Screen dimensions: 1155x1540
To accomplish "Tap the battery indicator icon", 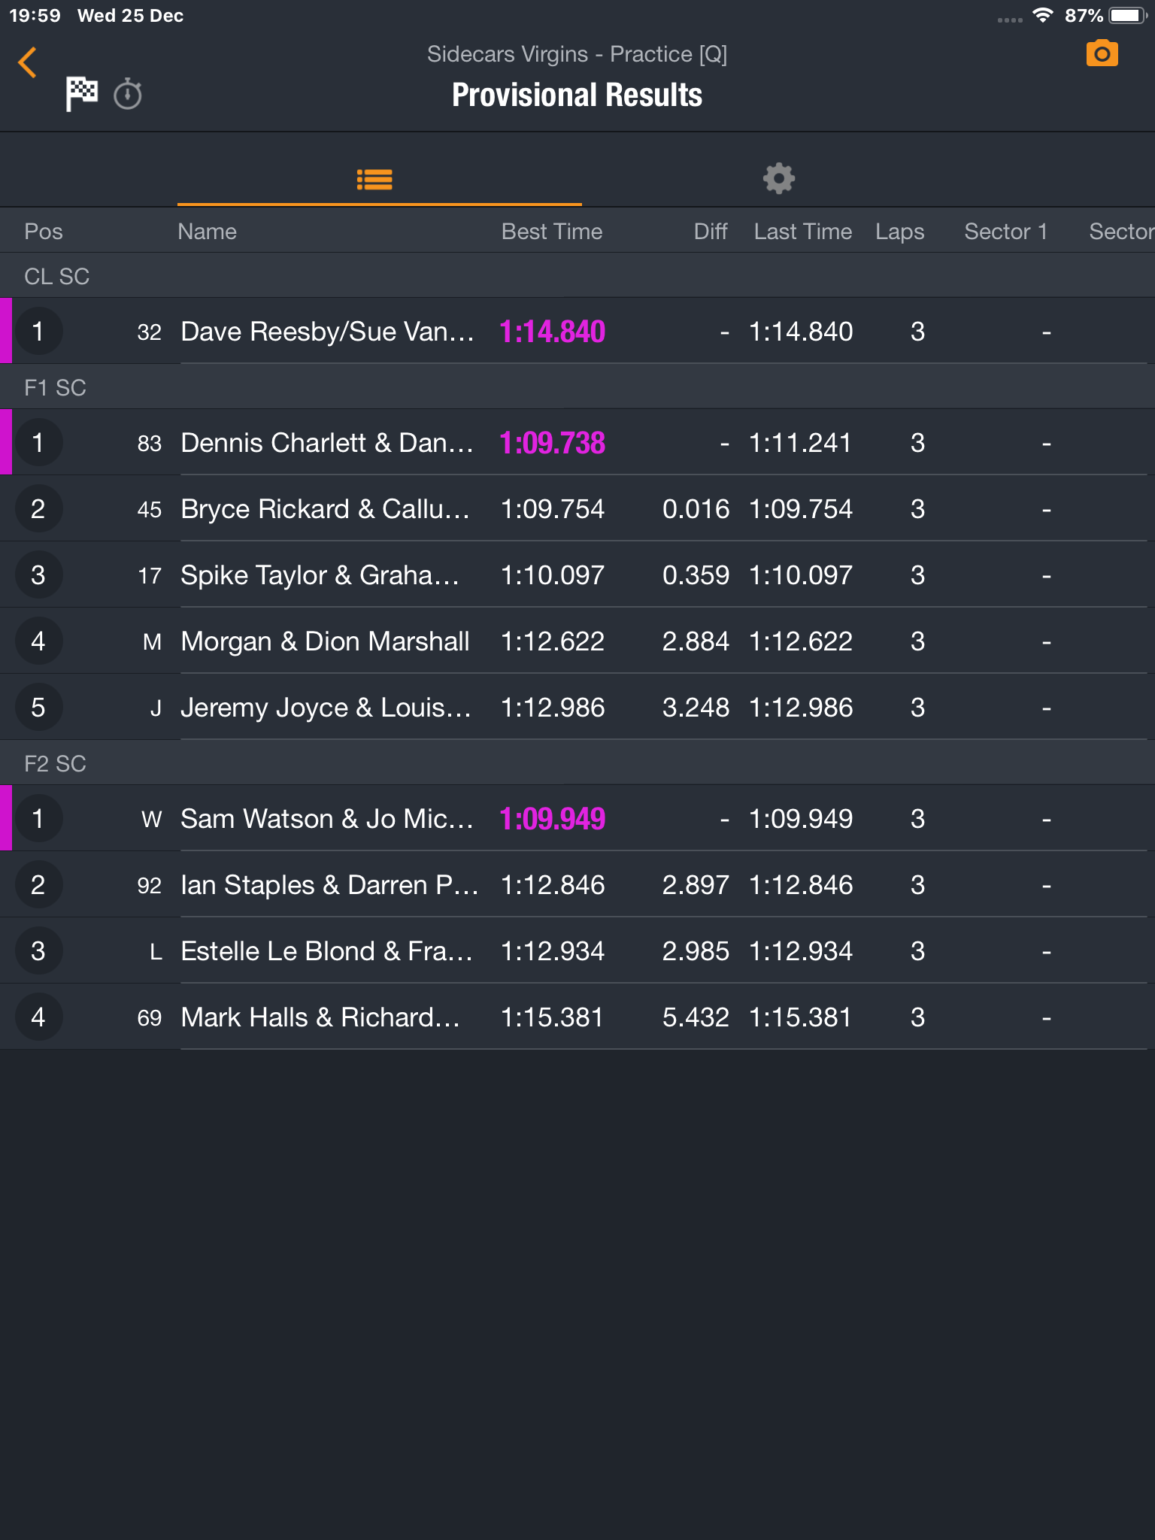I will (x=1126, y=16).
